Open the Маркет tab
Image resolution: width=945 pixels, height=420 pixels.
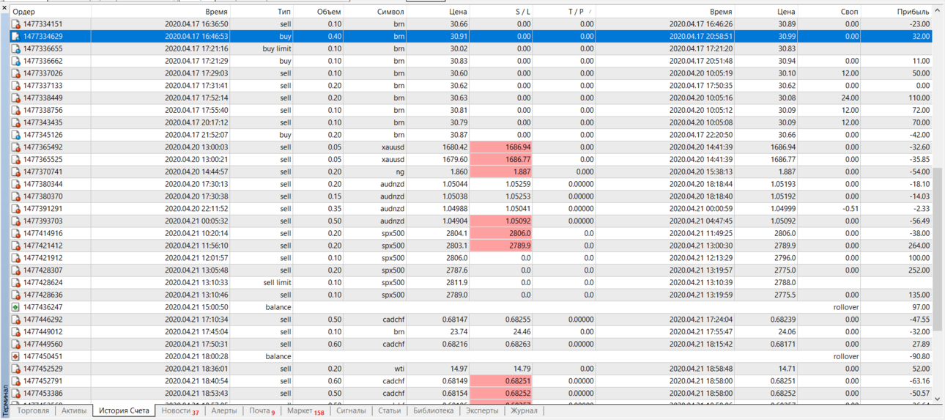[x=305, y=411]
